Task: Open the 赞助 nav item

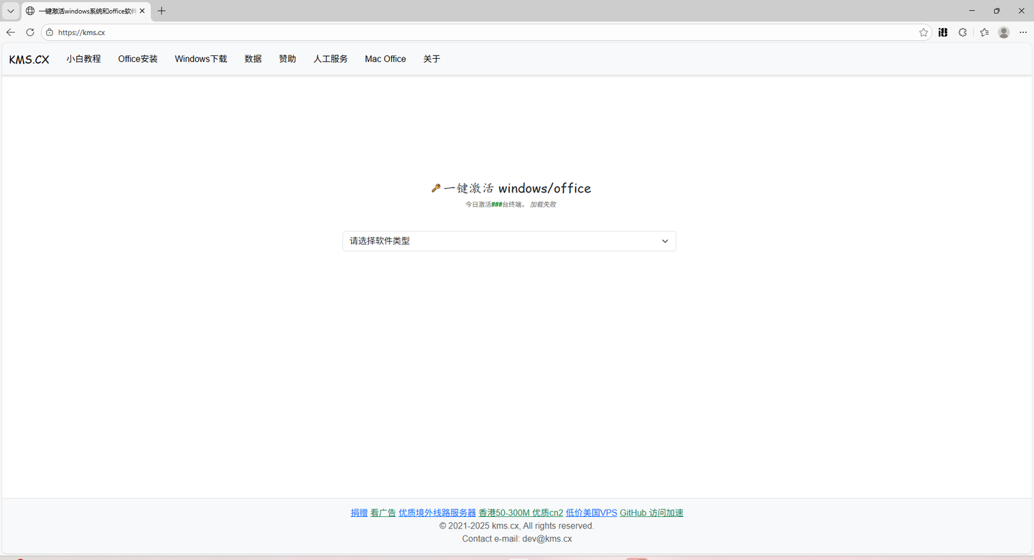Action: click(x=287, y=59)
